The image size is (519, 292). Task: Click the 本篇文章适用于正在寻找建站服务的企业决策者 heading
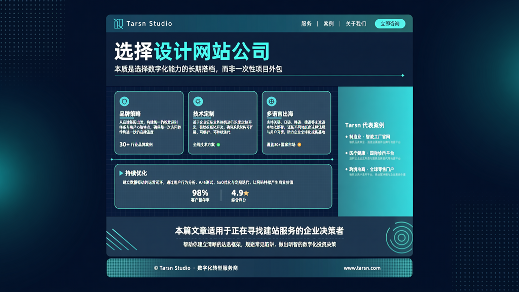[259, 231]
